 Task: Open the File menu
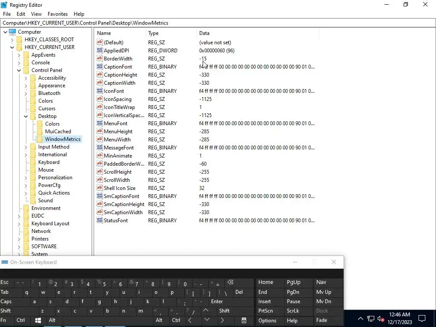tap(7, 14)
